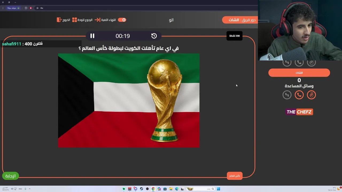Click the grey hand lifeline above the الشات team bar
The image size is (342, 192).
(x=311, y=63)
